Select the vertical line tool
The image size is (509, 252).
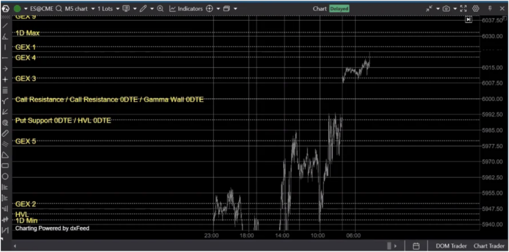click(5, 47)
